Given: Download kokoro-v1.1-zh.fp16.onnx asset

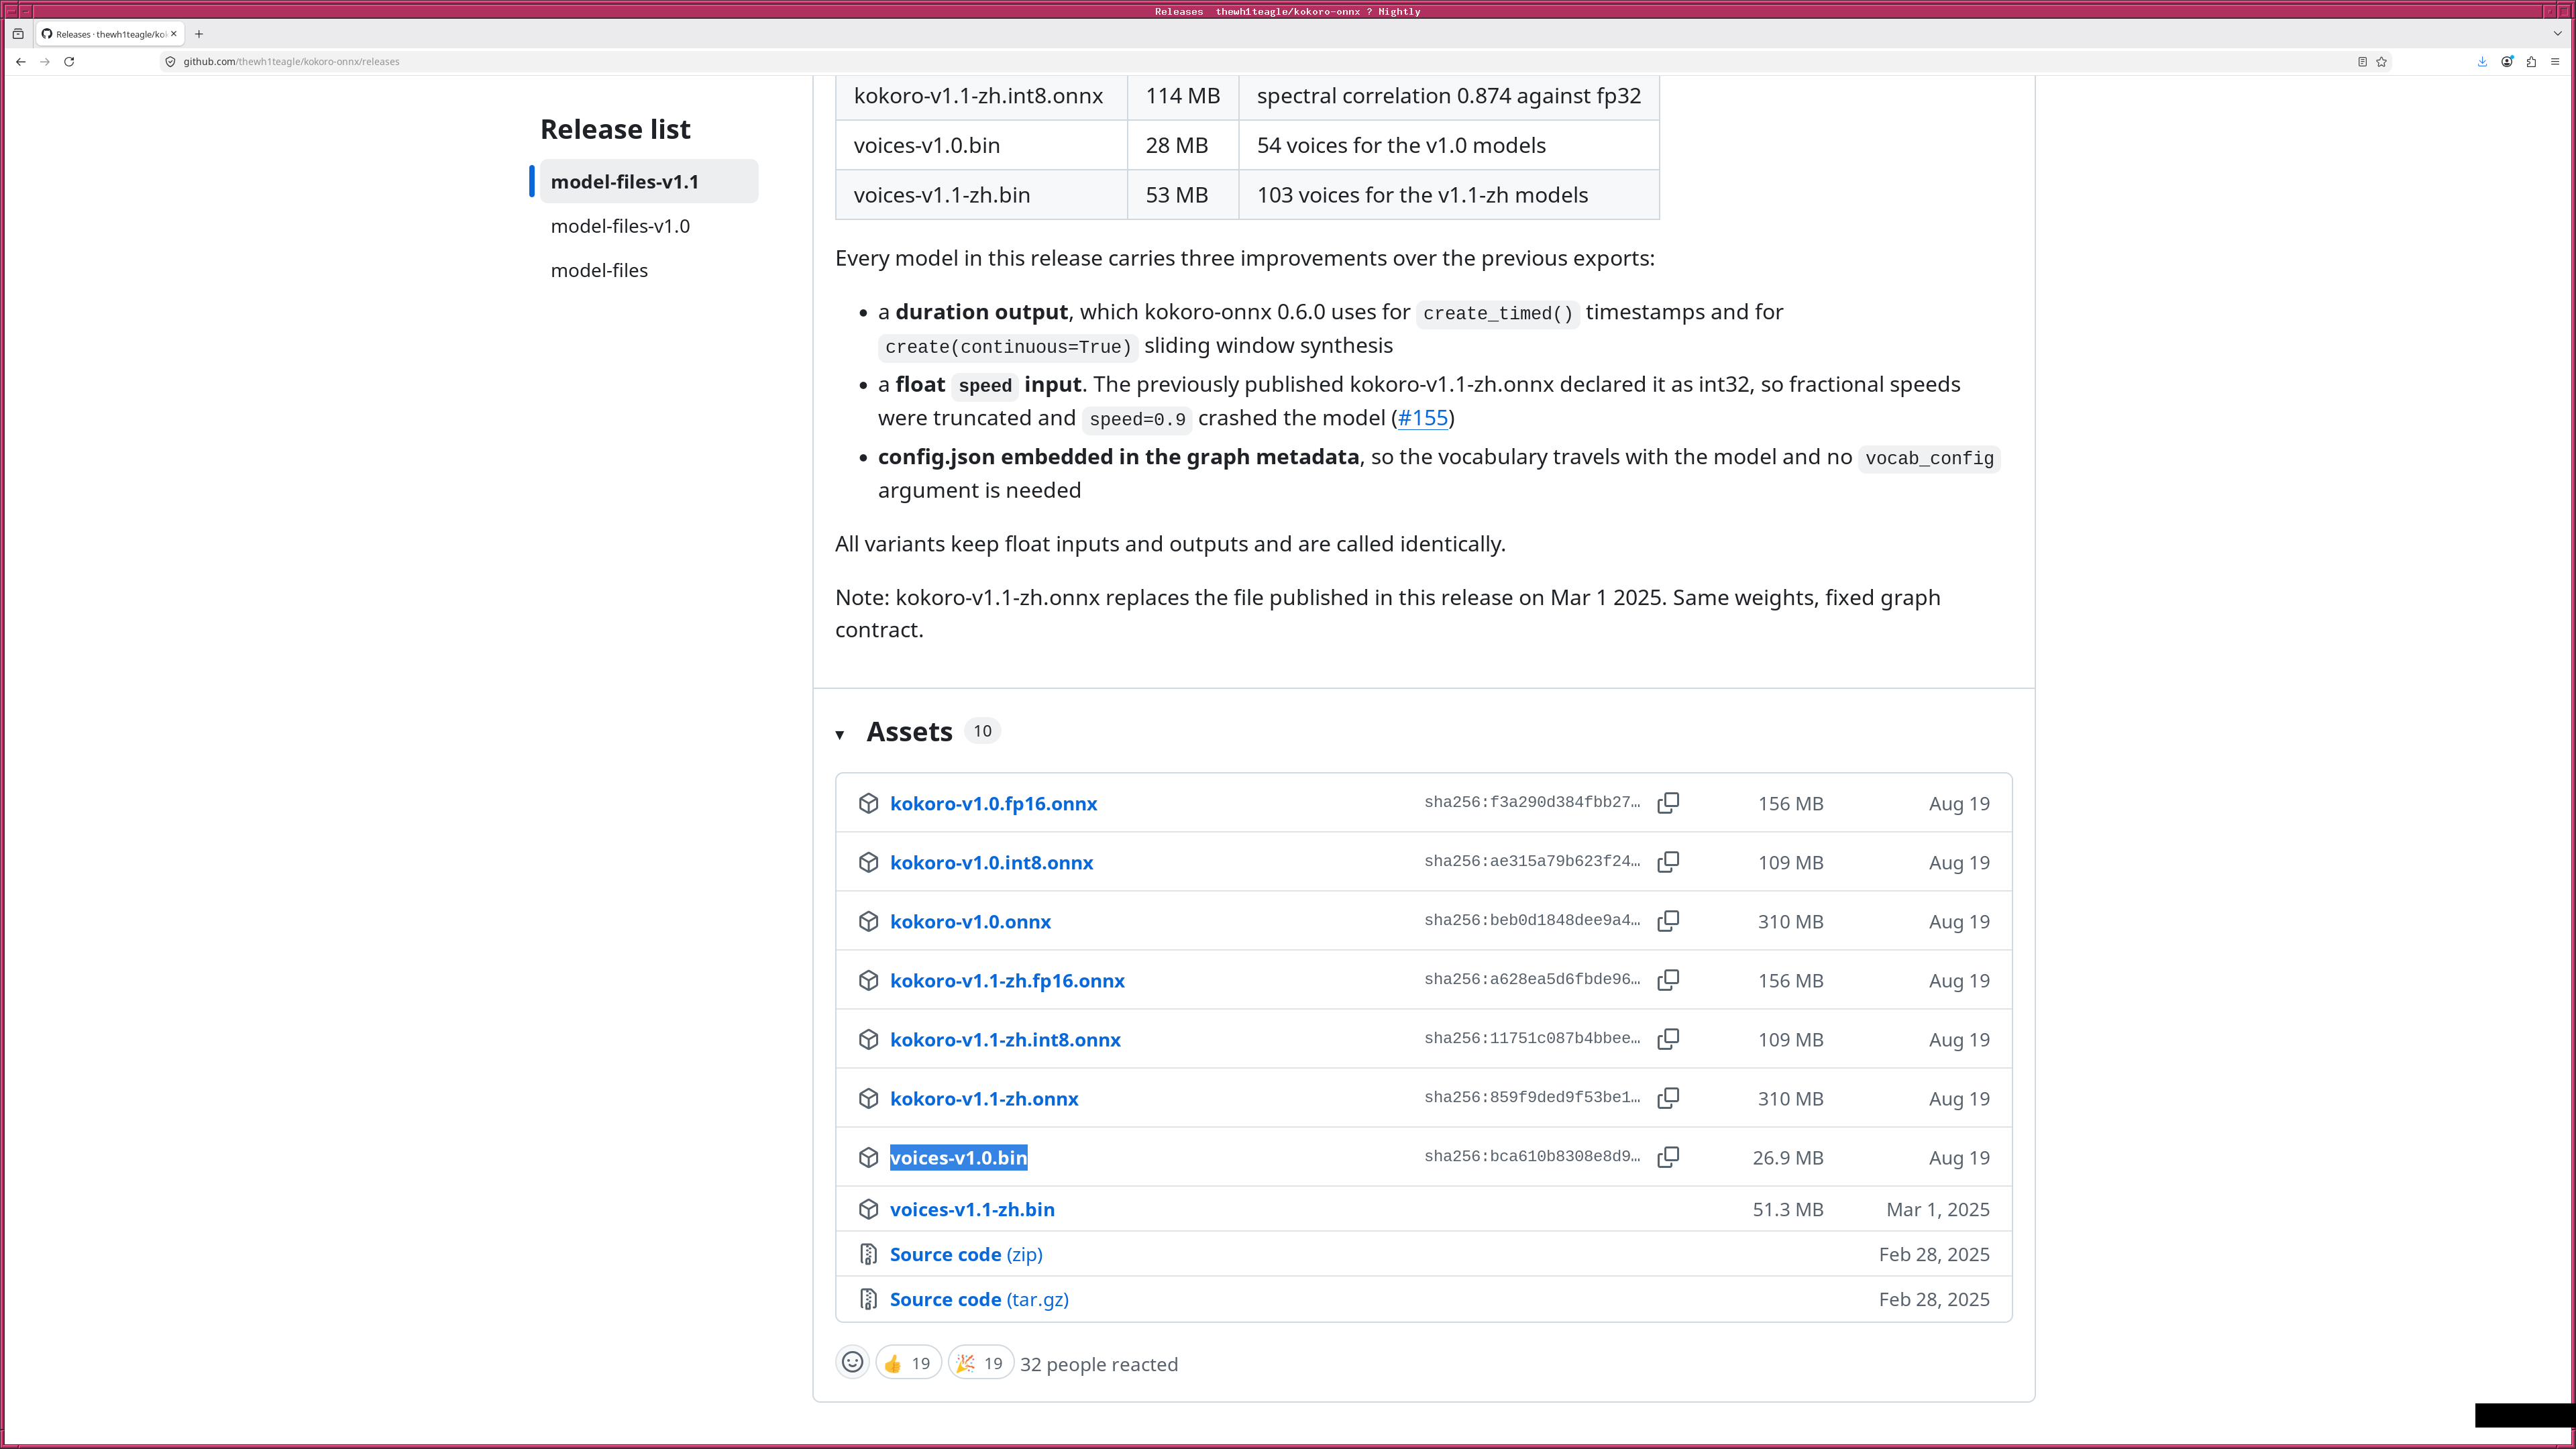Looking at the screenshot, I should click(x=1007, y=980).
